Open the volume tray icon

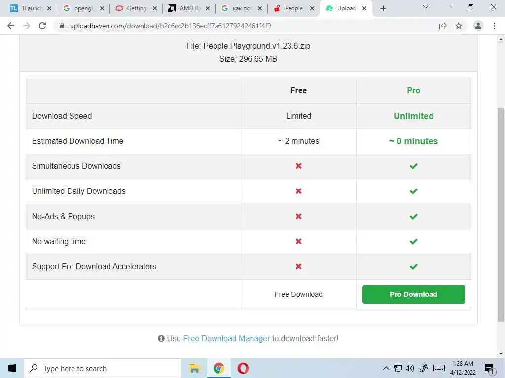coord(410,368)
